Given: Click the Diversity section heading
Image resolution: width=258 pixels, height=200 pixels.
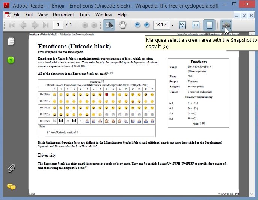Looking at the screenshot, I should pyautogui.click(x=47, y=155).
